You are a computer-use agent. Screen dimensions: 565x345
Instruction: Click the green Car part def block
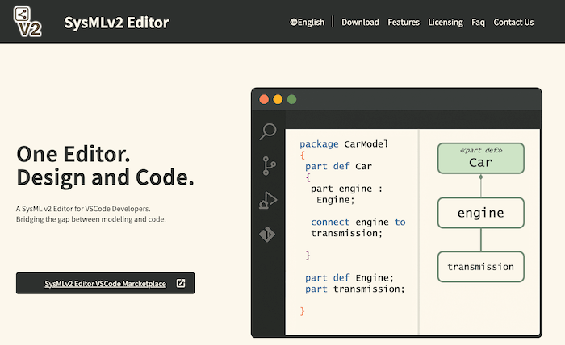481,158
